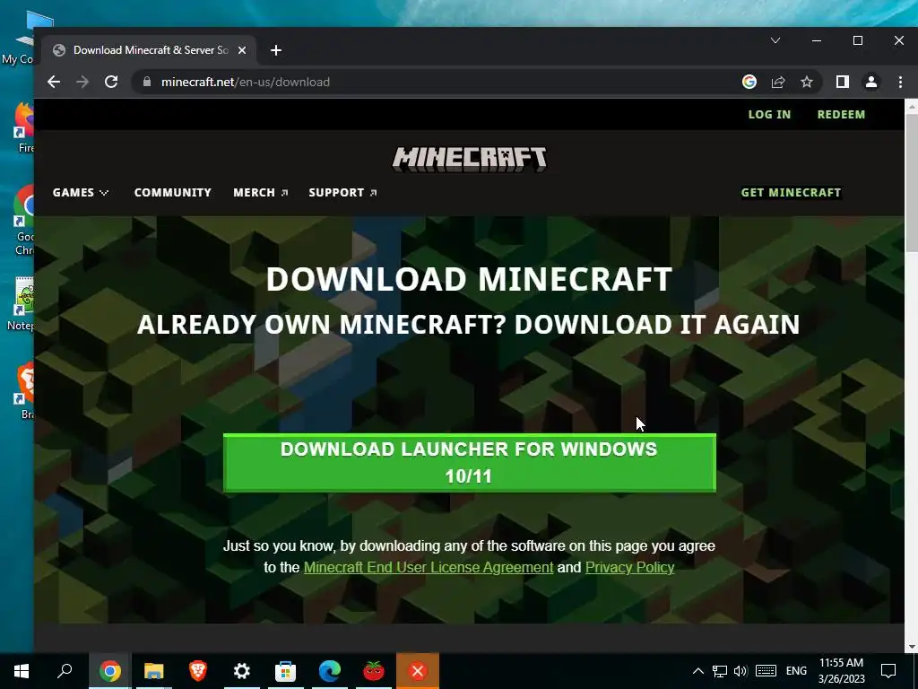Screen dimensions: 918x689
Task: Click the share page icon
Action: click(x=778, y=82)
